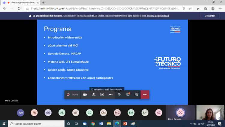225x127 pixels.
Task: Show the participants panel
Action: click(x=136, y=94)
